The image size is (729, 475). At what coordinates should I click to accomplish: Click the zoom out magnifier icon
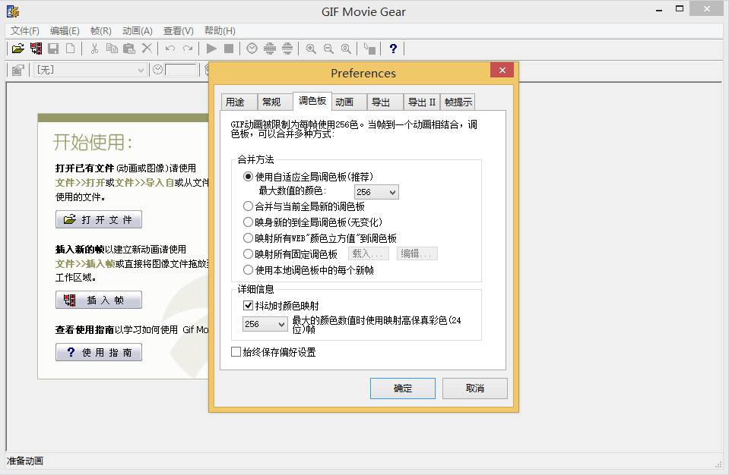coord(328,49)
